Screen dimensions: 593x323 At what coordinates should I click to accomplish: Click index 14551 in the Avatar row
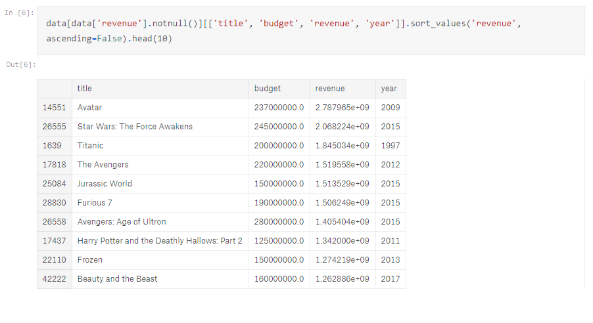click(x=55, y=108)
